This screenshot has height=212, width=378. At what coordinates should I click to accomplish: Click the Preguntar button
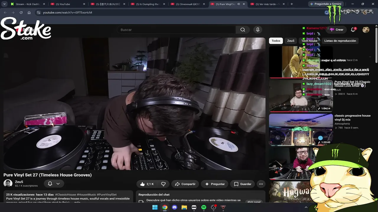coord(215,184)
